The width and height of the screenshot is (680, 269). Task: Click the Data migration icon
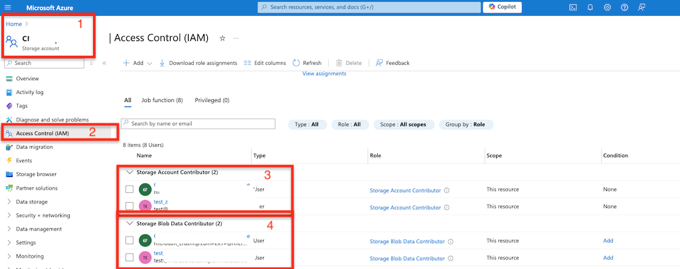pos(9,147)
